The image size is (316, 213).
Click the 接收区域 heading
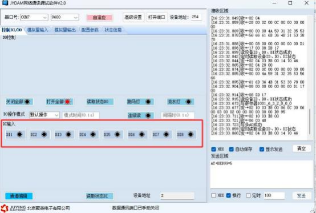click(x=220, y=11)
